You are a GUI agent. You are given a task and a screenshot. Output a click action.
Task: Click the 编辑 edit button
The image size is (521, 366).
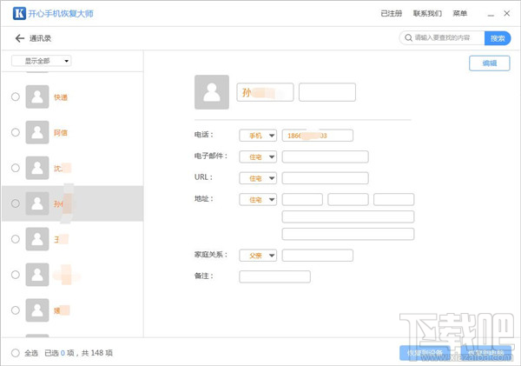click(489, 63)
